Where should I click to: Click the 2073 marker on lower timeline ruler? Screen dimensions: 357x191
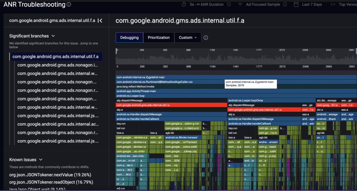coord(282,67)
